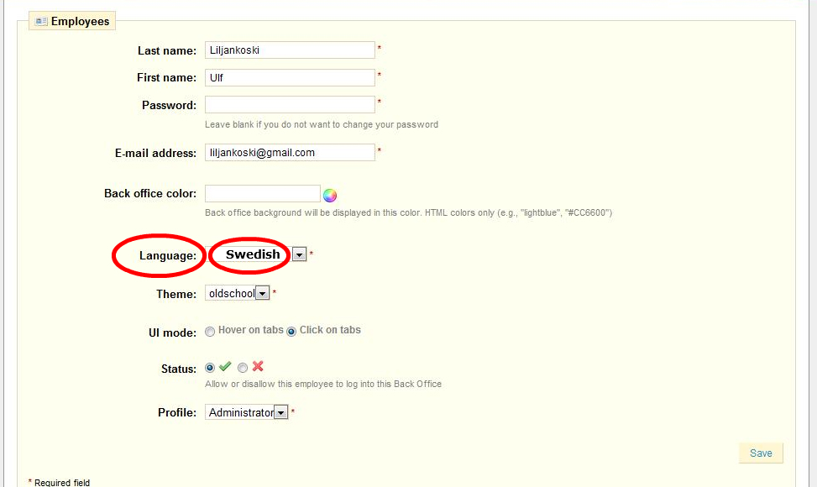Focus the Last name input field
This screenshot has height=487, width=817.
[x=290, y=50]
